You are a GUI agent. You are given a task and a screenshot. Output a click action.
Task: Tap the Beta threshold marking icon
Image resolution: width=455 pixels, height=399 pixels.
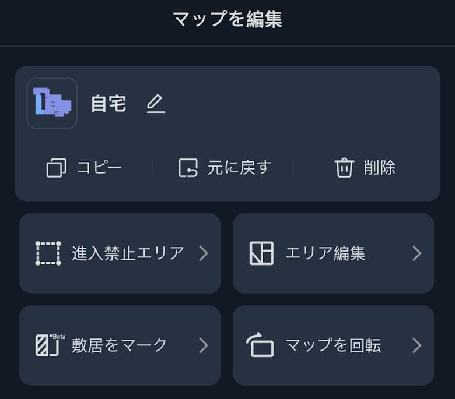point(49,345)
